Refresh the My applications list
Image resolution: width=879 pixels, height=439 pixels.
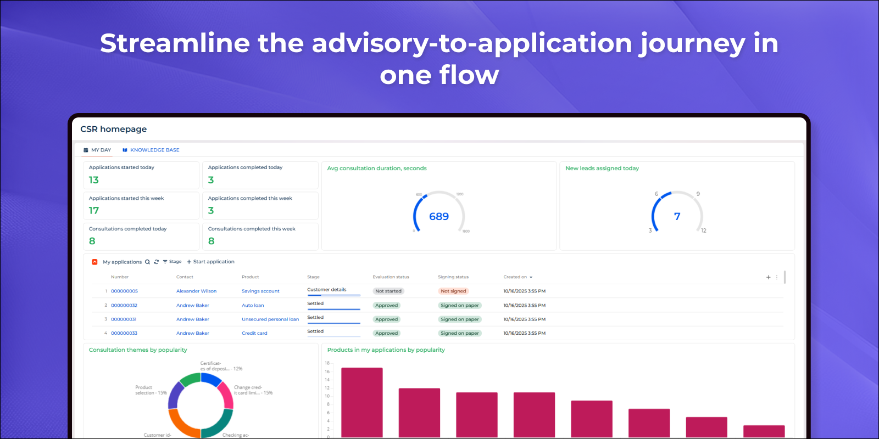[157, 262]
